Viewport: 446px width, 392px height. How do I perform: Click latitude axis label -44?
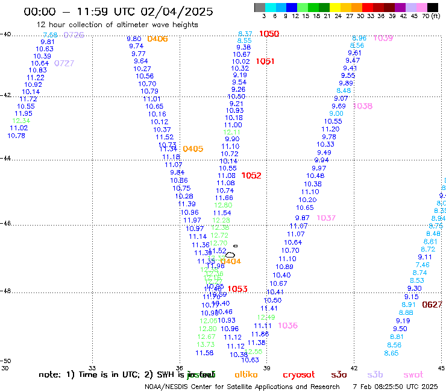(x=5, y=158)
